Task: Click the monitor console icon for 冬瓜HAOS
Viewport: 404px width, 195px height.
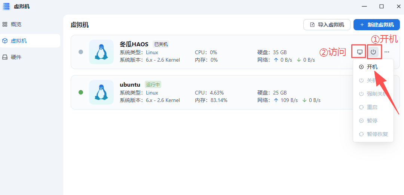Action: pos(359,52)
